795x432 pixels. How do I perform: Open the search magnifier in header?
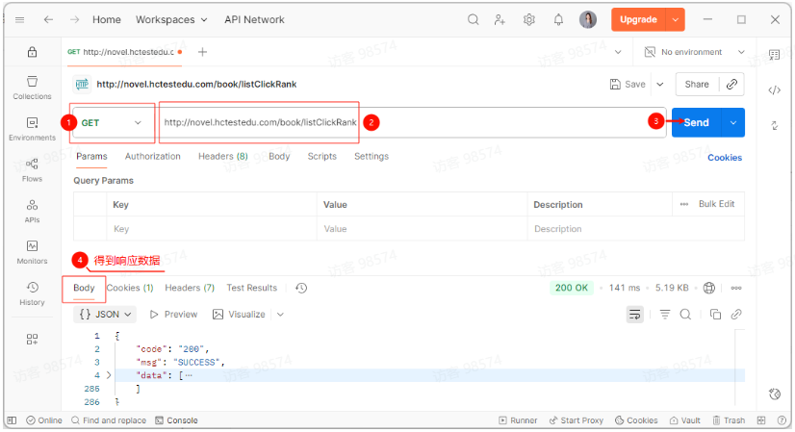coord(473,20)
